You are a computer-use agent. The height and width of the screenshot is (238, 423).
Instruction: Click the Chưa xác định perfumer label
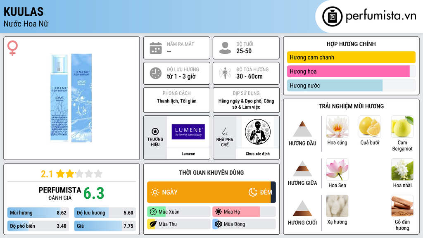(x=258, y=154)
